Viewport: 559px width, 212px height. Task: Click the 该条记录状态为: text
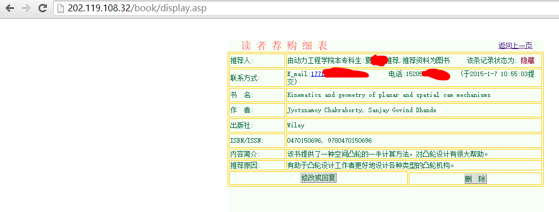[492, 60]
